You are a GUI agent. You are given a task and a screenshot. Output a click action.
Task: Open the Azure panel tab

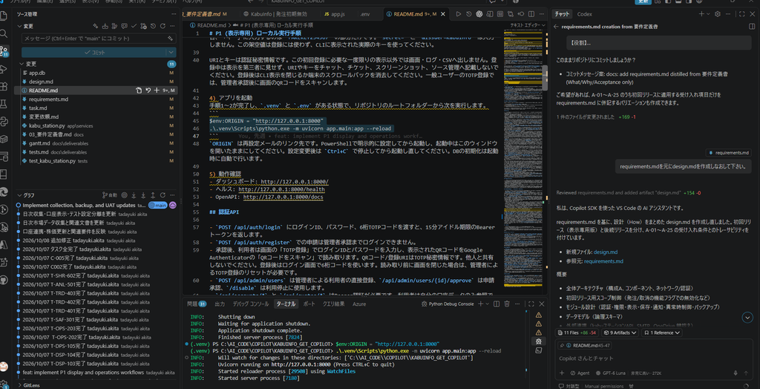click(x=359, y=304)
